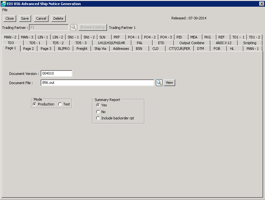265x200 pixels.
Task: Click the Trading Partner lookup magnifier icon
Action: 74,28
